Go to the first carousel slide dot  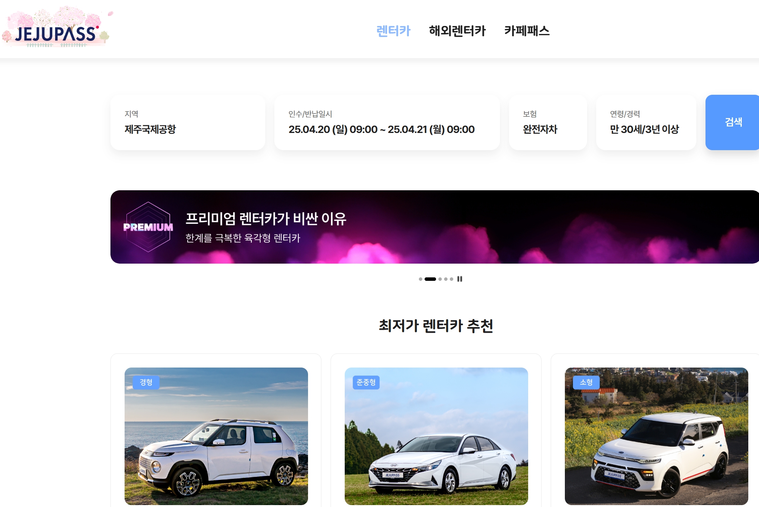pos(420,279)
